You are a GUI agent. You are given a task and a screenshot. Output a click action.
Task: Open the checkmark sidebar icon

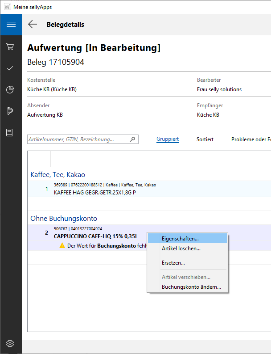(11, 68)
